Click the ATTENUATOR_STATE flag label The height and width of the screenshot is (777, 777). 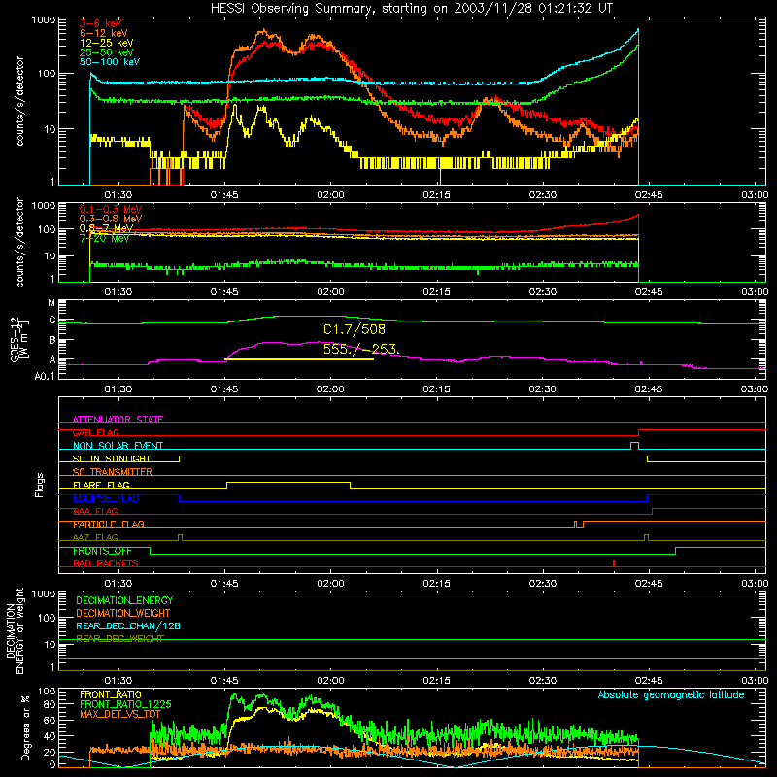click(118, 420)
